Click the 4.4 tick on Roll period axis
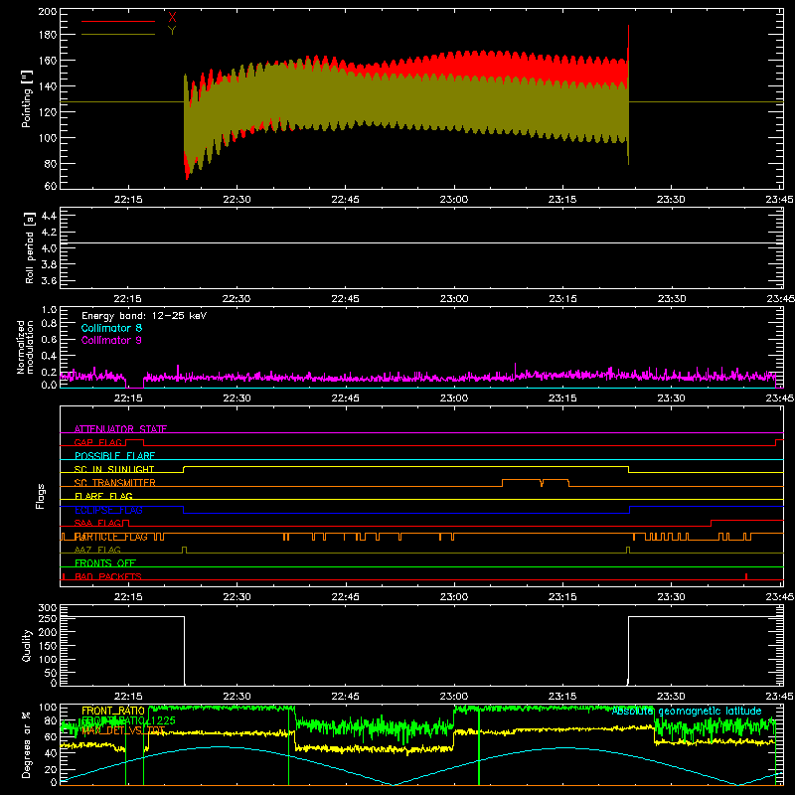The width and height of the screenshot is (795, 795). [49, 216]
